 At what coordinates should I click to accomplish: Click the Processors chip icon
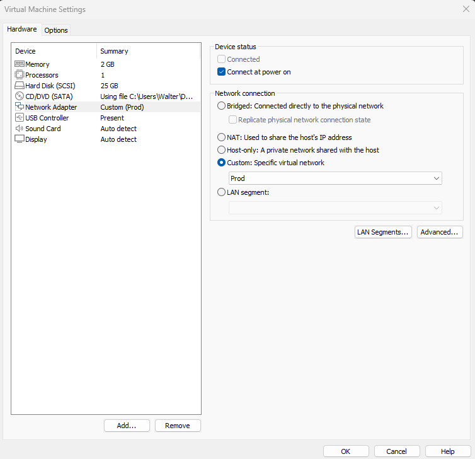coord(20,75)
